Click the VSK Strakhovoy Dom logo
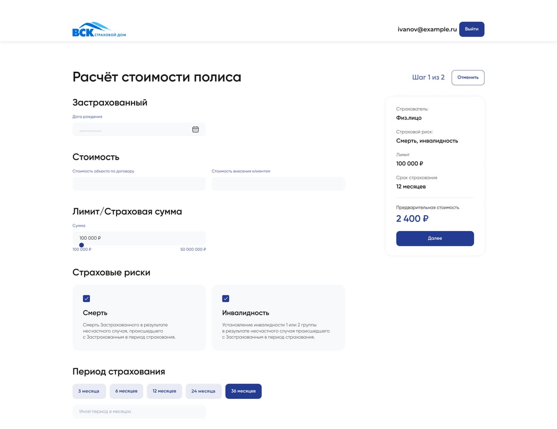The width and height of the screenshot is (557, 429). [99, 29]
